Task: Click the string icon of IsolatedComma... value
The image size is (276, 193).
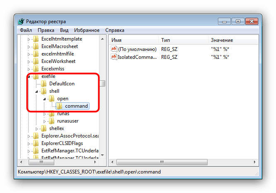Action: 114,57
